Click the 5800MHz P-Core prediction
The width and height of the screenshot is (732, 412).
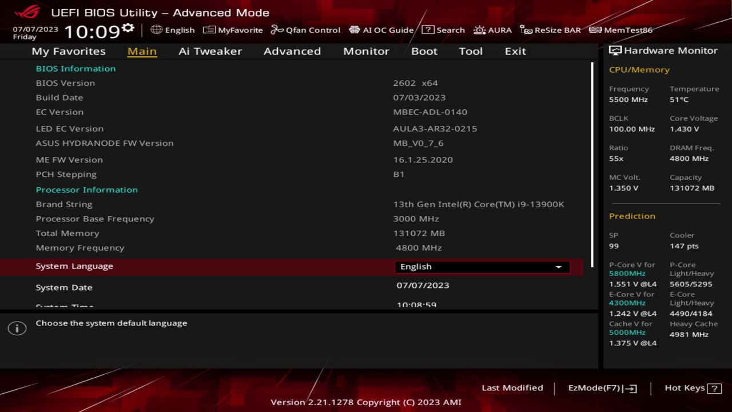[627, 274]
